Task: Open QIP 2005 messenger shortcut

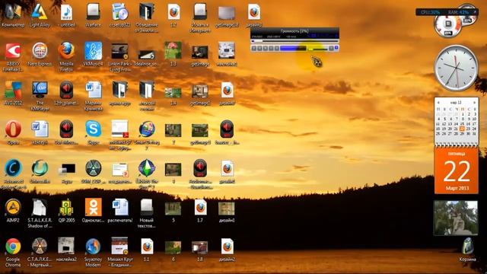Action: coord(66,210)
